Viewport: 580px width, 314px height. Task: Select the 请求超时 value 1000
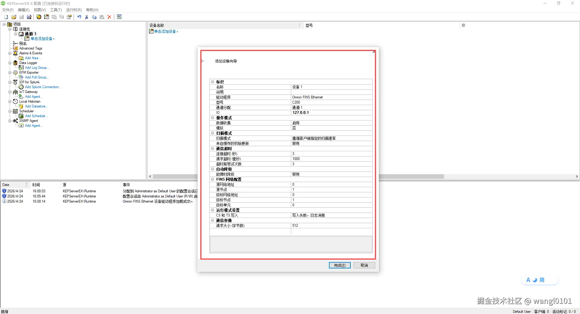pyautogui.click(x=332, y=159)
